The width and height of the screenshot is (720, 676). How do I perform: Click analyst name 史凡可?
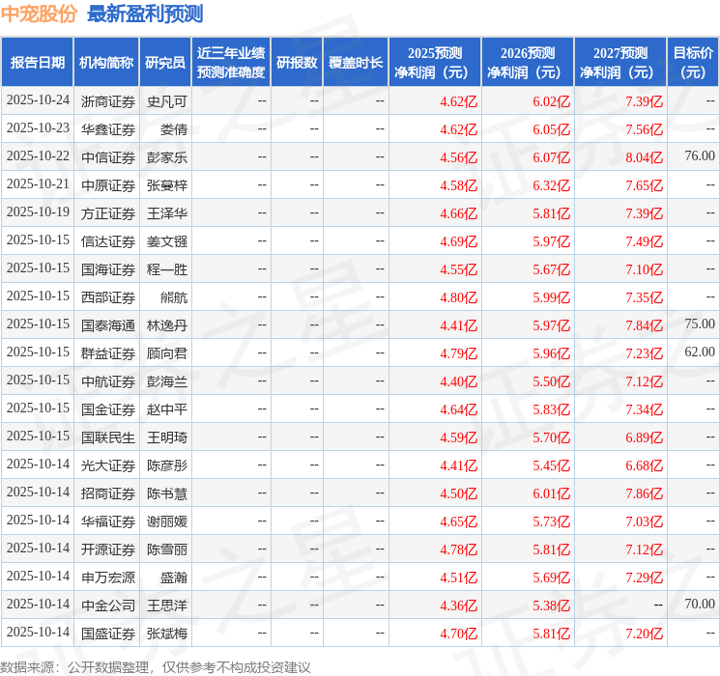pyautogui.click(x=167, y=101)
